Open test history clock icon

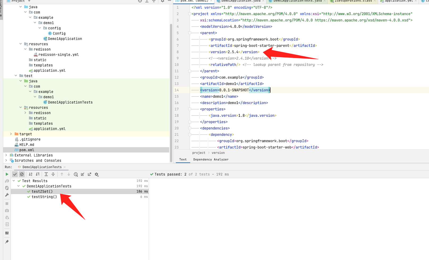76,174
